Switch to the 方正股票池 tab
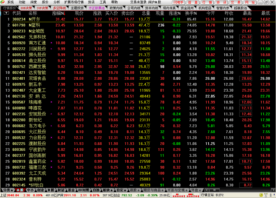276x198 pixels. pyautogui.click(x=96, y=8)
